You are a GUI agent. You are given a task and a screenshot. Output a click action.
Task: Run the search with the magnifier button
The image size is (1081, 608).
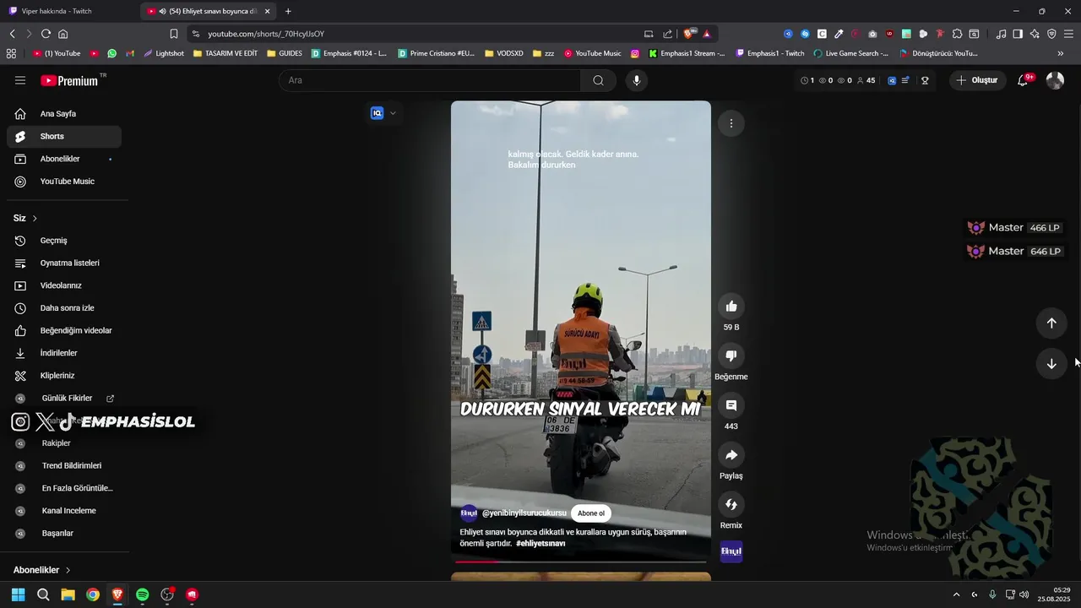click(598, 80)
